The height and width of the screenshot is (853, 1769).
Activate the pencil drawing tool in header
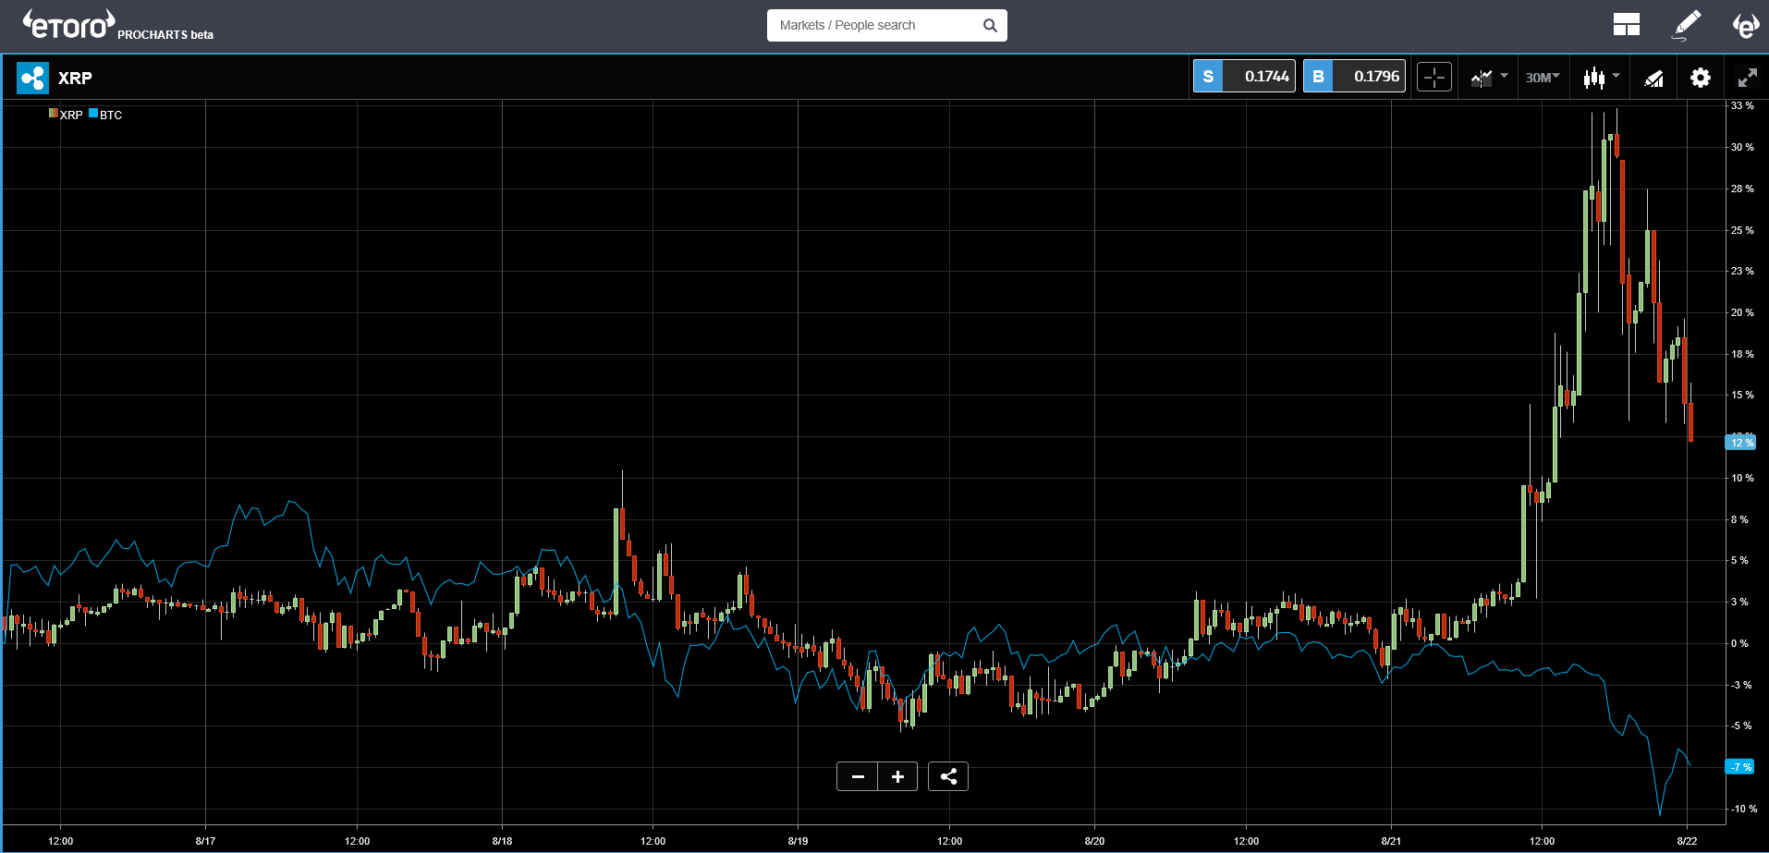[x=1687, y=25]
